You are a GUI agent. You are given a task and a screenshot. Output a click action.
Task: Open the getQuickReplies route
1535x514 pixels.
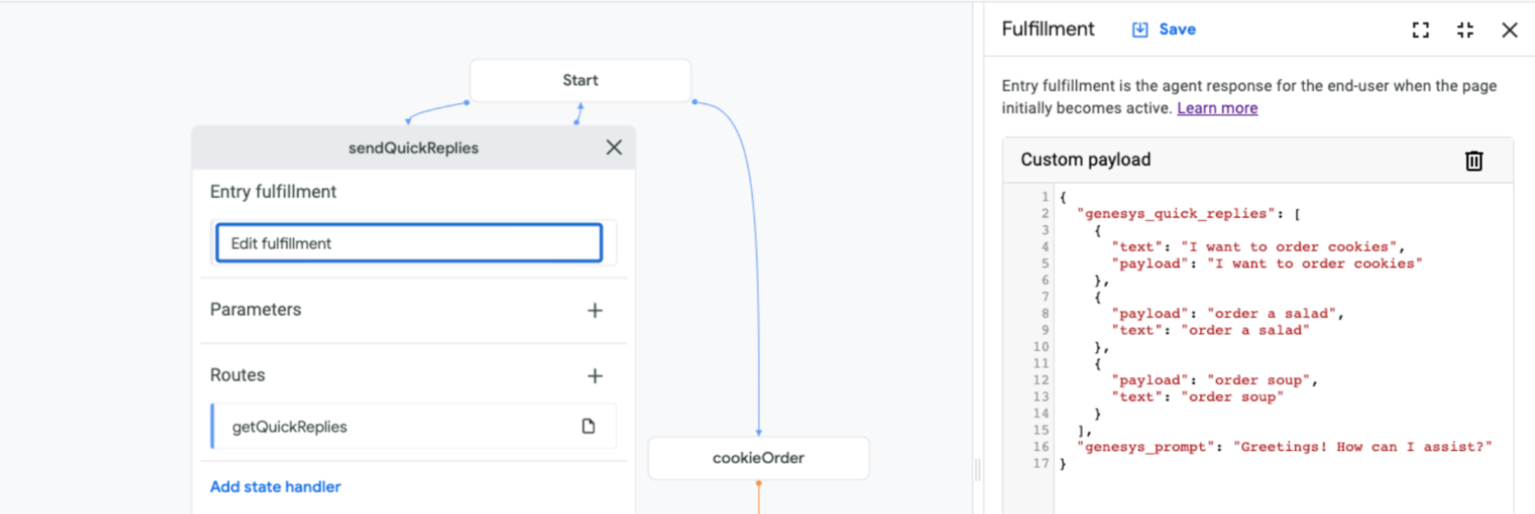tap(290, 427)
